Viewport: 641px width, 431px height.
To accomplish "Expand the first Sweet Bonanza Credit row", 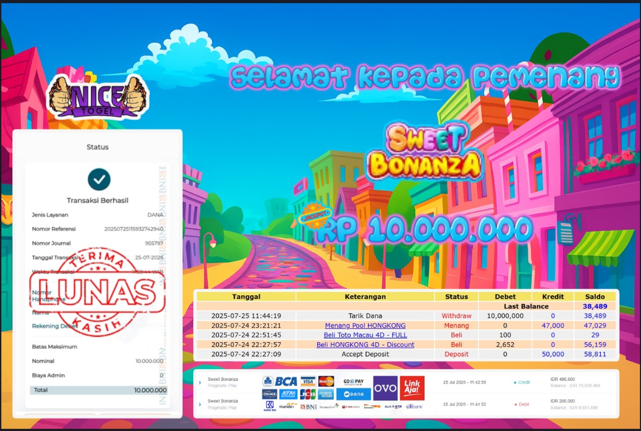I will (200, 382).
